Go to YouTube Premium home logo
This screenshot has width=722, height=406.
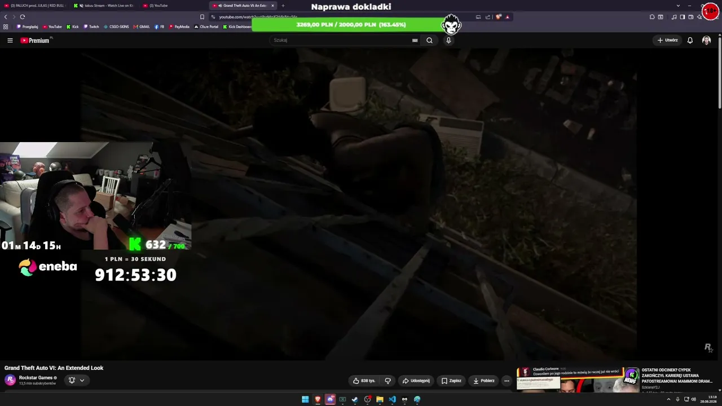[35, 41]
